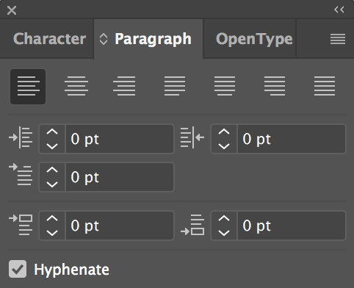Click the Space before paragraph icon

point(21,225)
